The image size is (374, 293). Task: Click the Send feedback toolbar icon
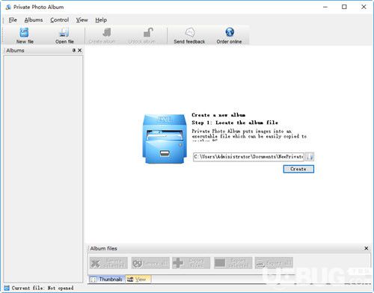(190, 32)
